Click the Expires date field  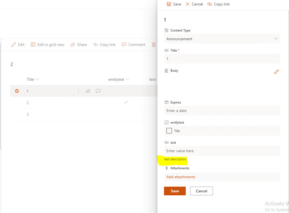(x=222, y=111)
